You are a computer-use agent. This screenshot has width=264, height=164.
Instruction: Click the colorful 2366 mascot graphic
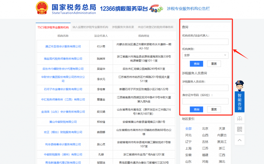click(x=156, y=9)
